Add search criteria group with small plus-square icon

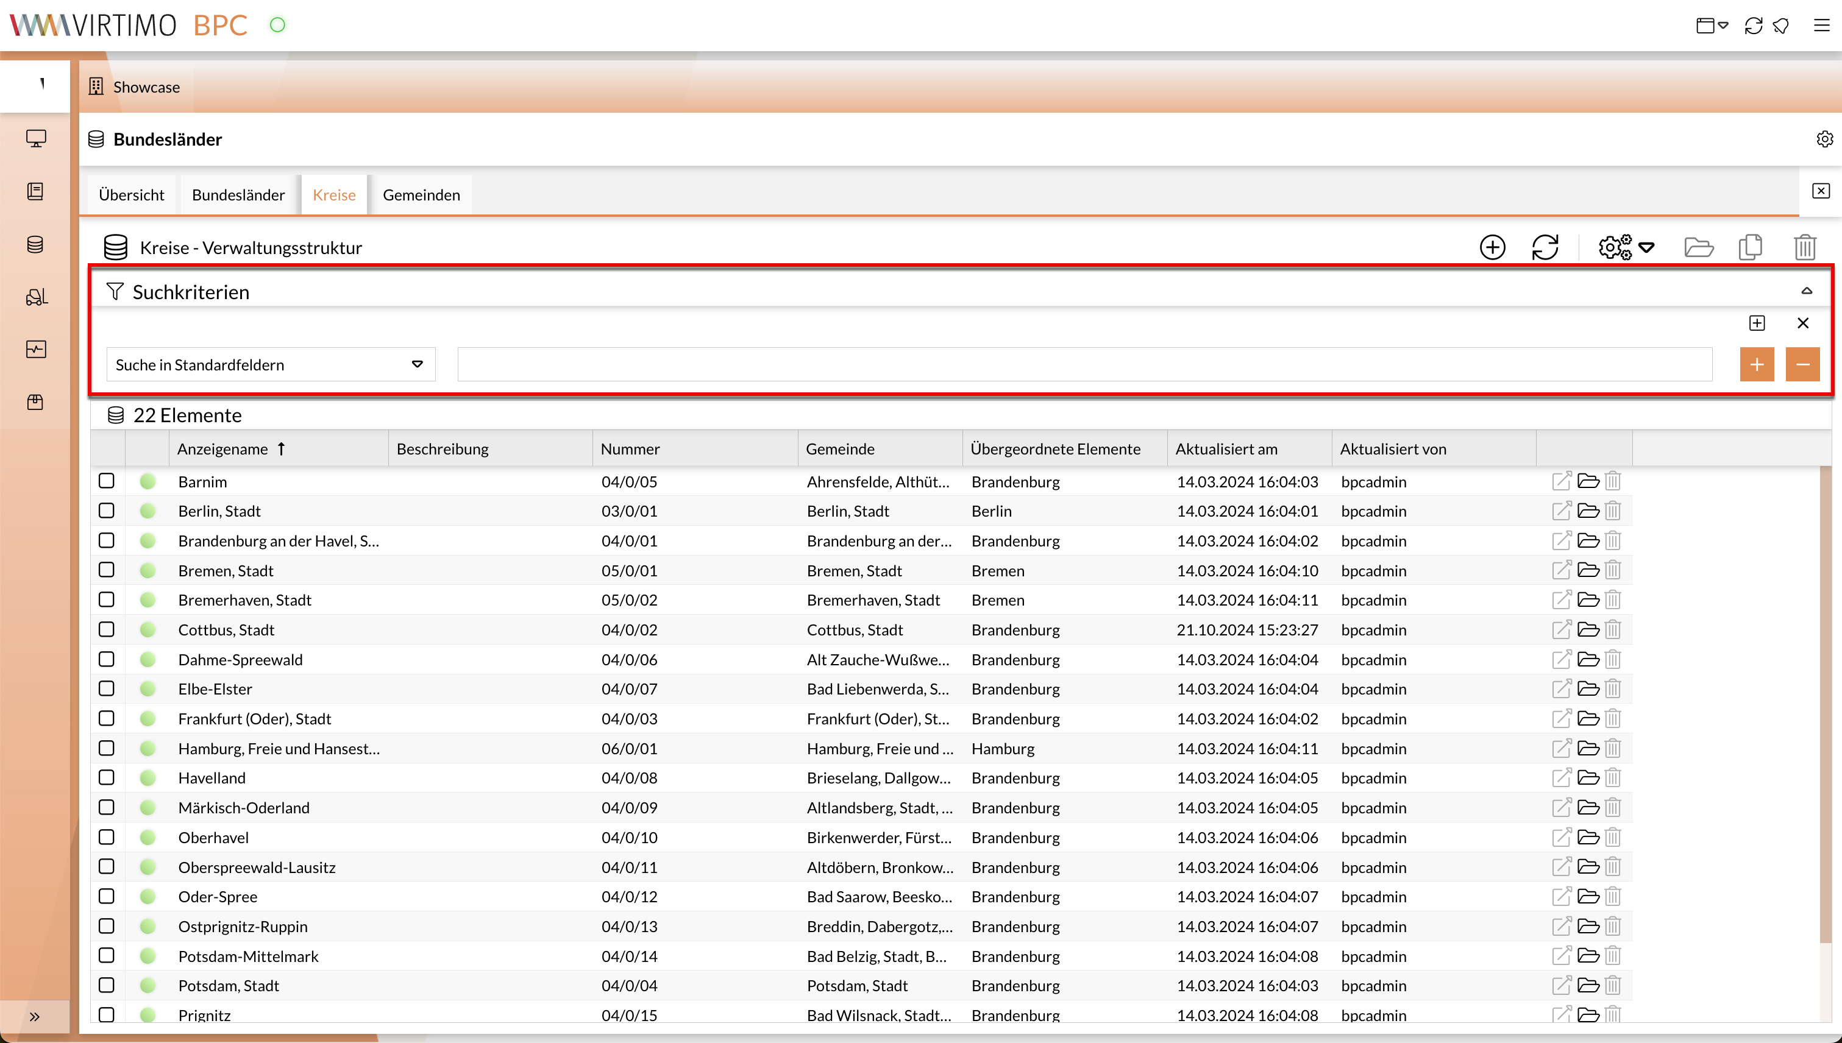tap(1757, 323)
